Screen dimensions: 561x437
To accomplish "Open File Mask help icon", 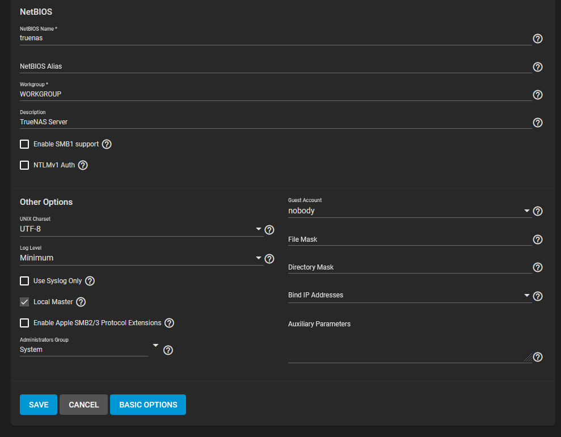I will pos(537,239).
